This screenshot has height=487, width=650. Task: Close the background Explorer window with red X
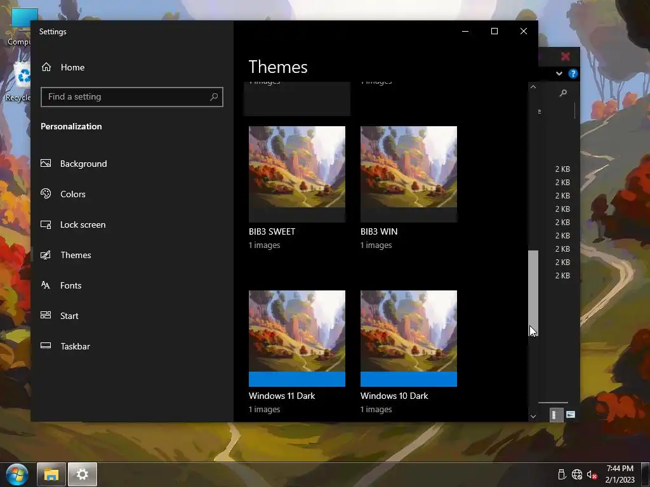point(565,56)
